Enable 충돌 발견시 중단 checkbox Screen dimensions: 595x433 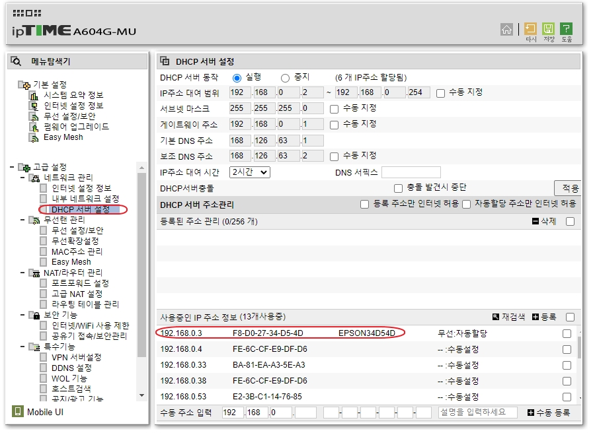click(x=398, y=188)
